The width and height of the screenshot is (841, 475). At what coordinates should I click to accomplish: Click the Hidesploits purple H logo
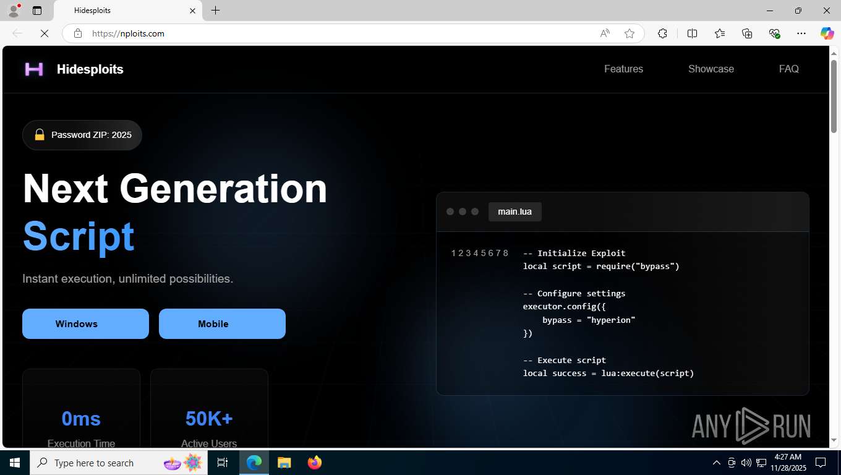pyautogui.click(x=34, y=69)
